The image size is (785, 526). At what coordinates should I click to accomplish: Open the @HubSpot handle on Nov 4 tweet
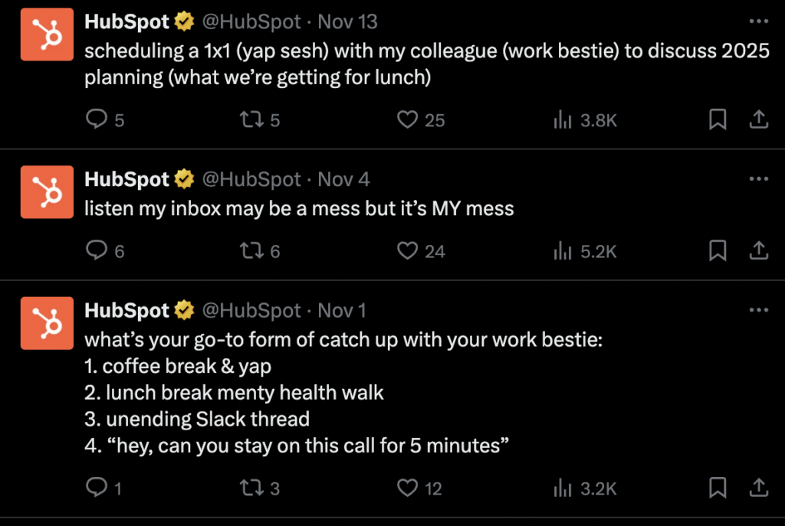(251, 179)
